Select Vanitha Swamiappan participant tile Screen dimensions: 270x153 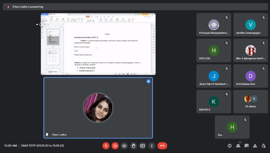(250, 25)
